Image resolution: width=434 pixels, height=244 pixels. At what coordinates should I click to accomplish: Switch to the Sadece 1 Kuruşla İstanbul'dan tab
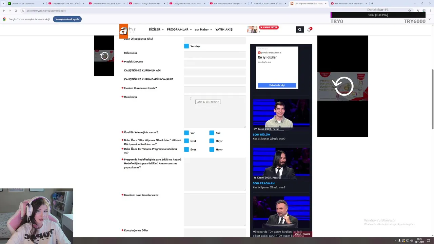click(147, 3)
